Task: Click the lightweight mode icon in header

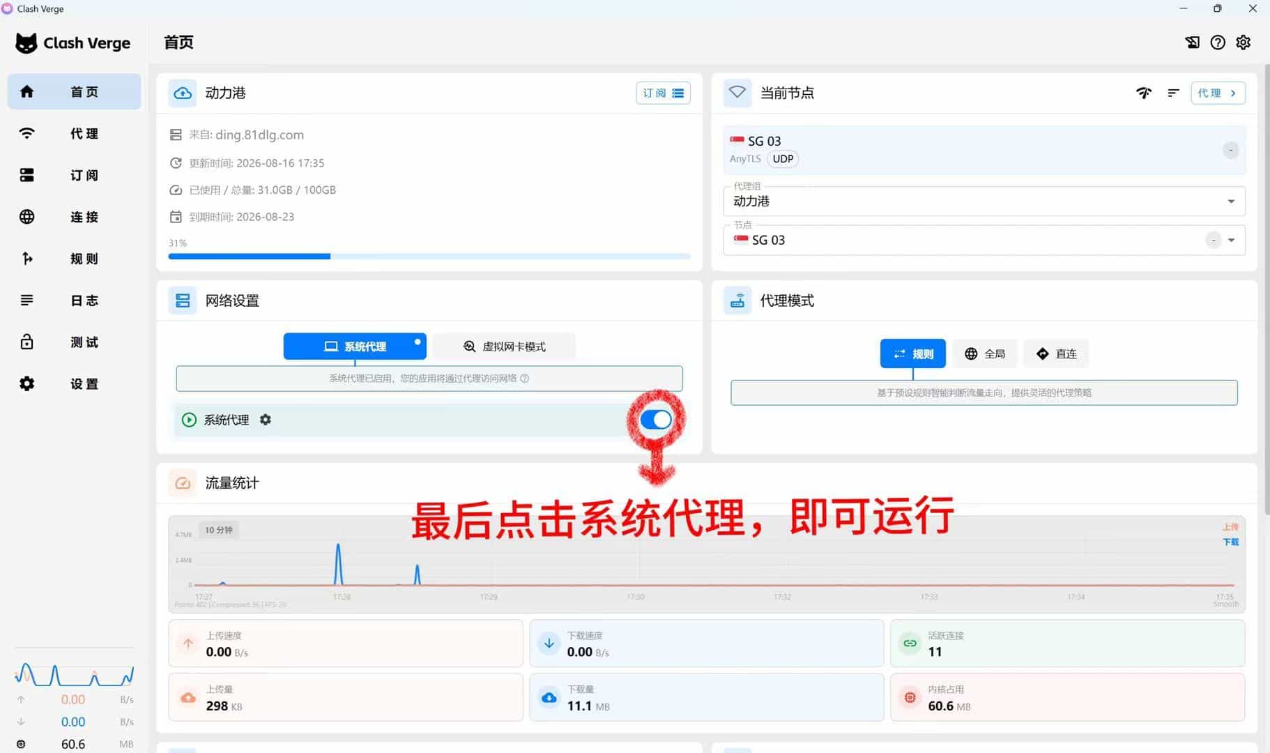Action: (1193, 43)
